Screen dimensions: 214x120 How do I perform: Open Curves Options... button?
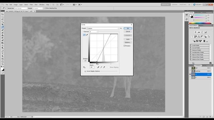(128, 42)
